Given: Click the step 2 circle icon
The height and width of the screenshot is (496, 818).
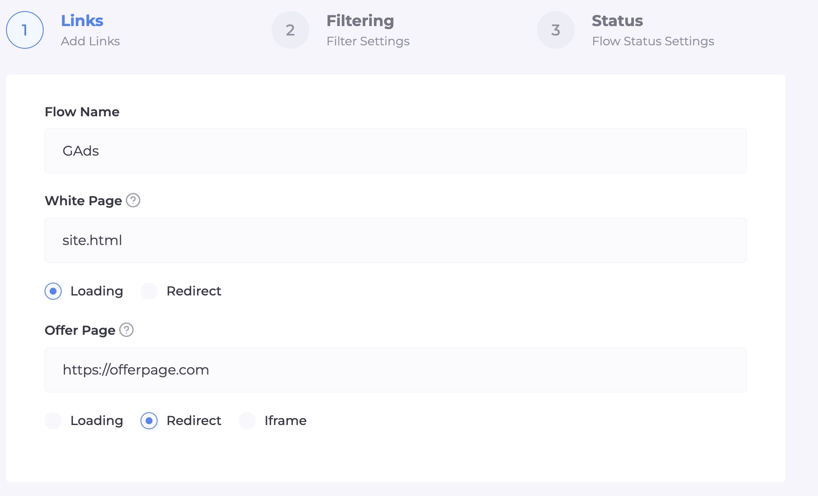Looking at the screenshot, I should pyautogui.click(x=290, y=30).
